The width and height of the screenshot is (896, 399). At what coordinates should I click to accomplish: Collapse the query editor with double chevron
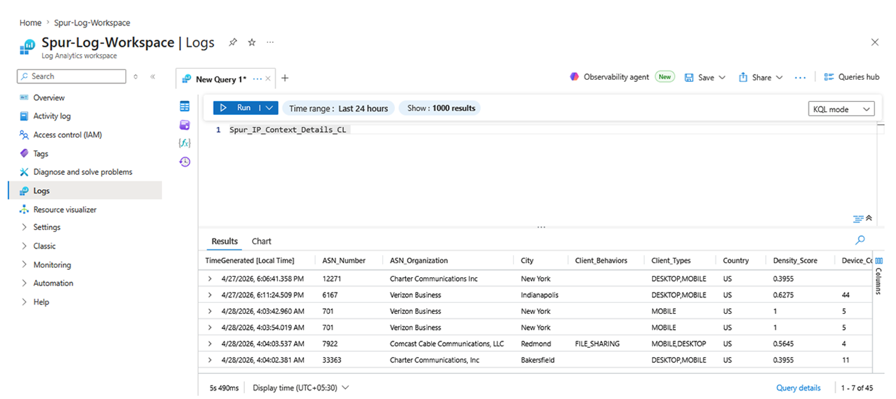pyautogui.click(x=869, y=218)
